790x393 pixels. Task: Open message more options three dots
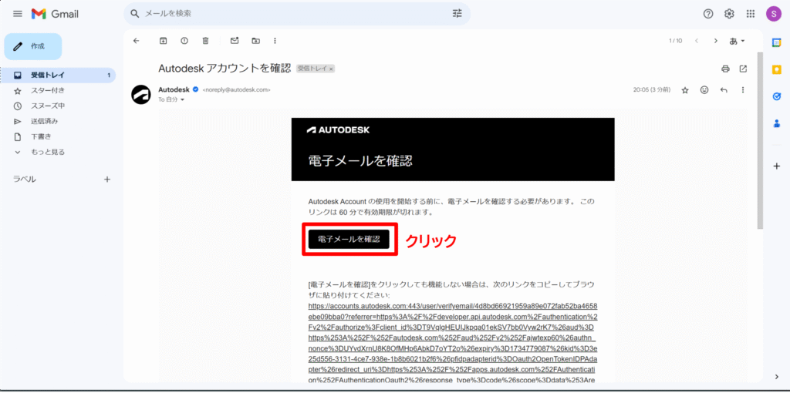742,90
